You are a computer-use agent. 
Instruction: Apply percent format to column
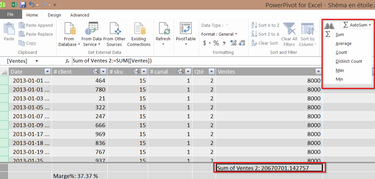pyautogui.click(x=216, y=43)
